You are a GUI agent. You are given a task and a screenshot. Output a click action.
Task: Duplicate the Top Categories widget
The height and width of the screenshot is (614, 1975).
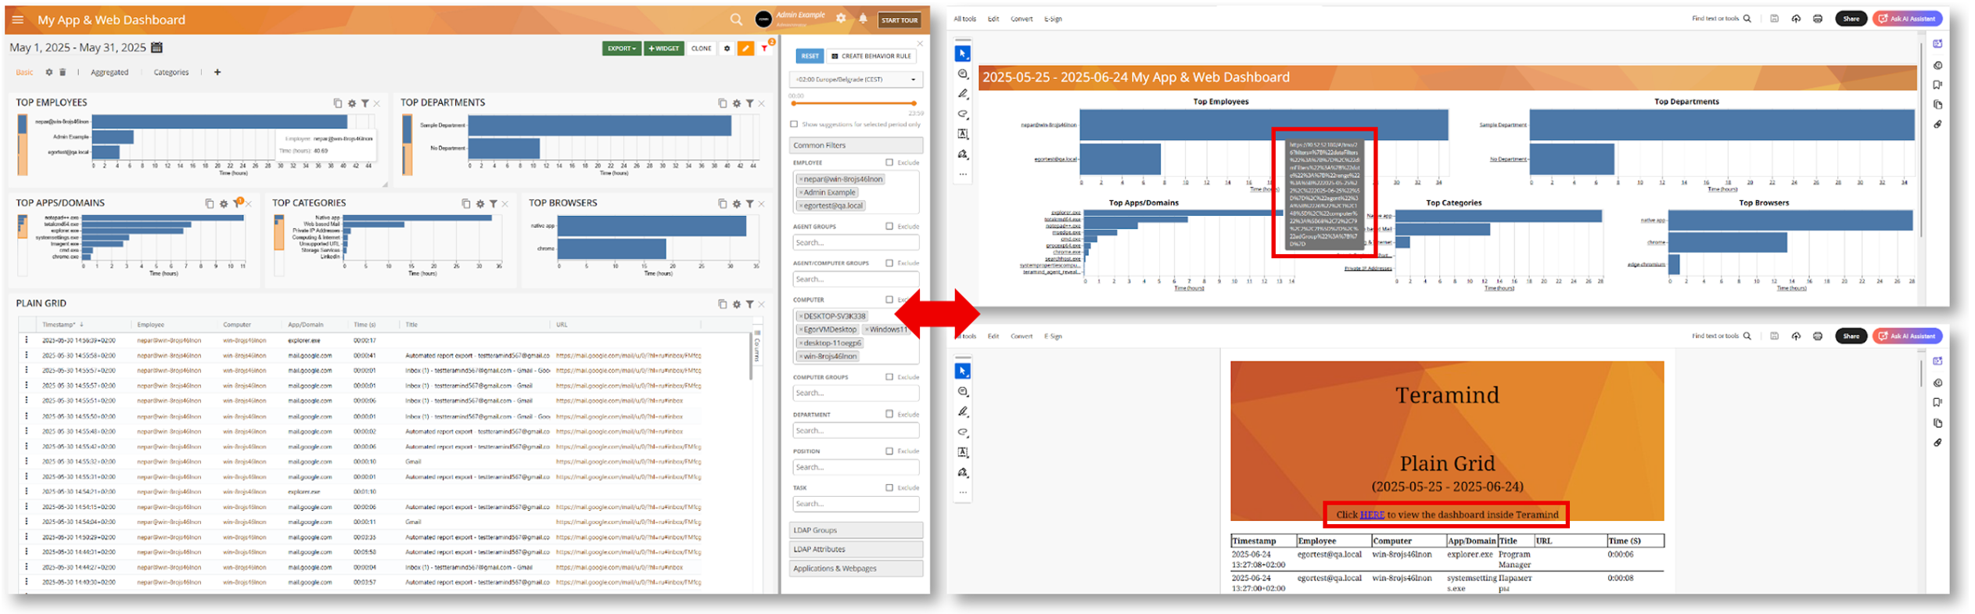[x=466, y=203]
